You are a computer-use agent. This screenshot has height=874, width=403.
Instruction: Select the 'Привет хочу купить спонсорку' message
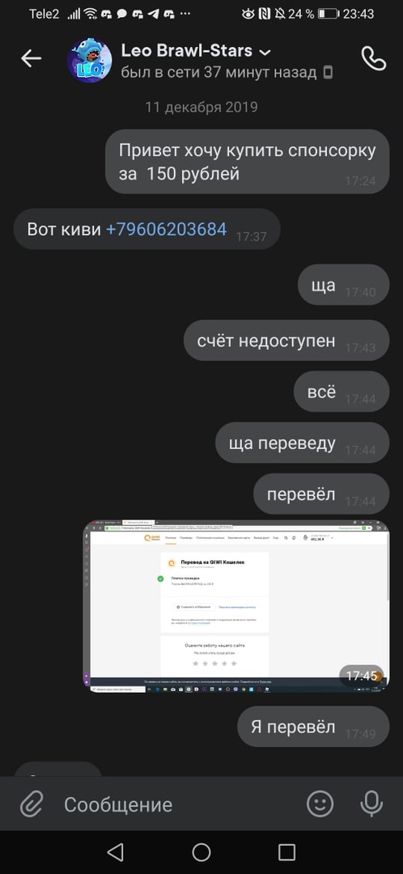[248, 162]
